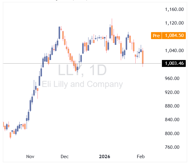
Task: Select the bold 2026 time axis label
Action: [105, 157]
